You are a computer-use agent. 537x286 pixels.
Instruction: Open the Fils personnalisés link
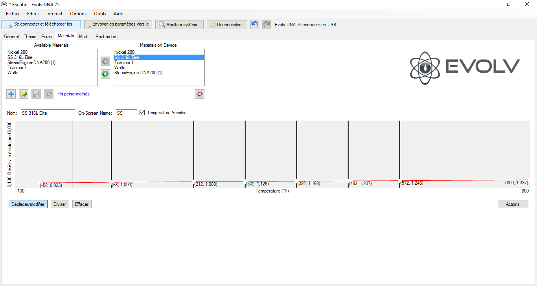[74, 94]
